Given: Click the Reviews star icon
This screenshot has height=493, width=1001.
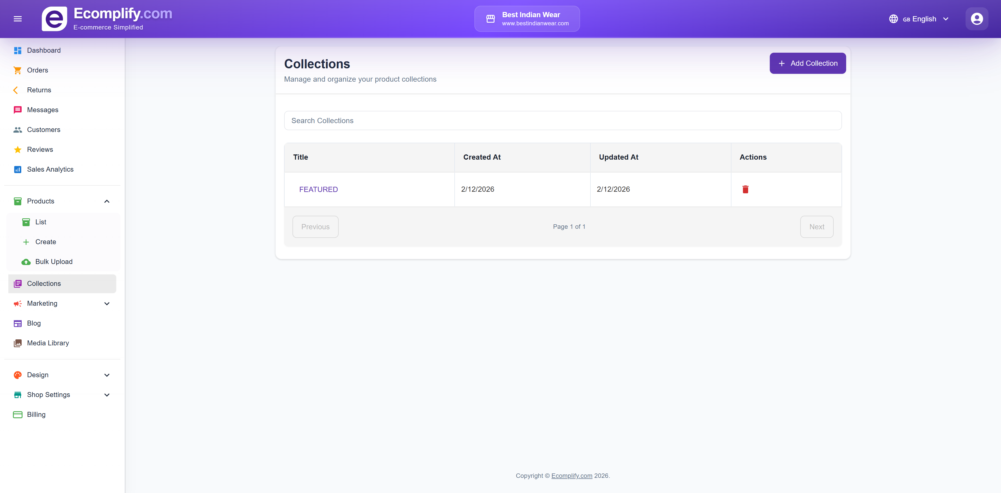Looking at the screenshot, I should (17, 150).
